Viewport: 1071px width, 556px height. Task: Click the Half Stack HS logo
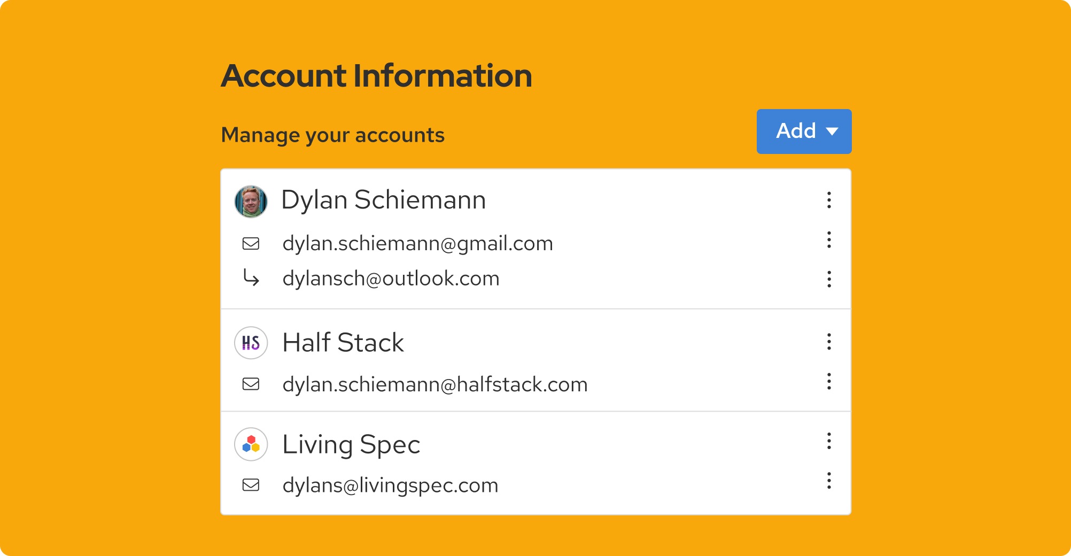251,343
